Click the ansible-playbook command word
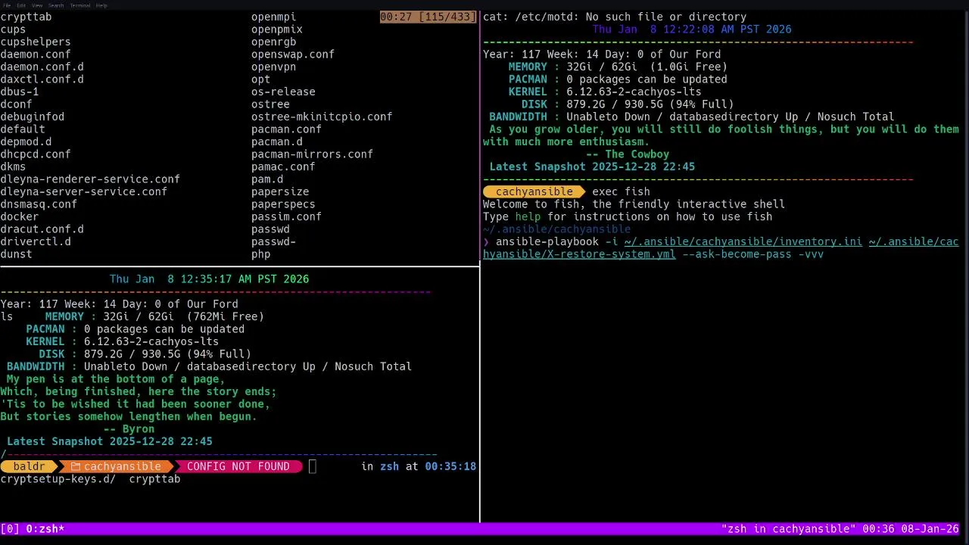This screenshot has height=545, width=969. 547,241
